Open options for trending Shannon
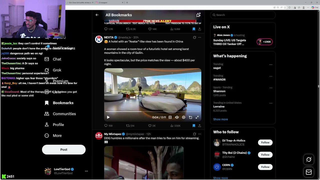 pyautogui.click(x=271, y=88)
